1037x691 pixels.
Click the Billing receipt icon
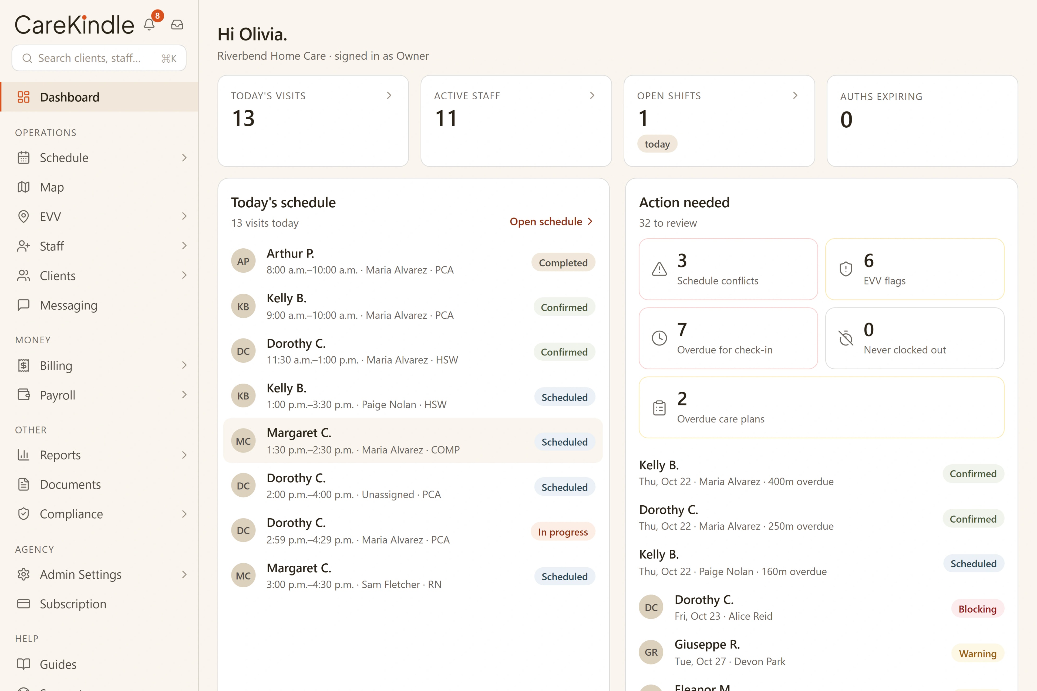pyautogui.click(x=23, y=365)
